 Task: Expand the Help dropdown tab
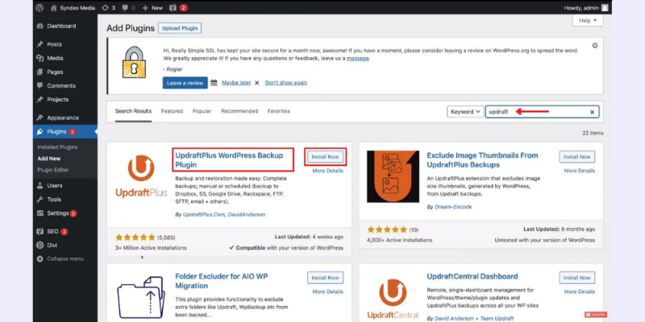(588, 21)
